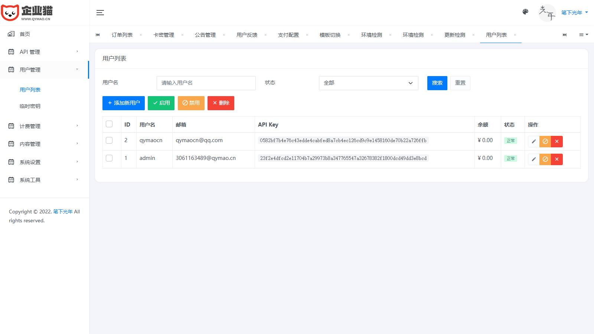The height and width of the screenshot is (334, 594).
Task: Toggle the select-all checkbox in table header
Action: click(x=109, y=124)
